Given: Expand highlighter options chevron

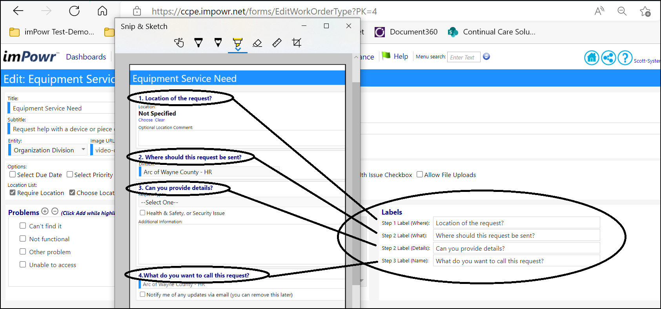Looking at the screenshot, I should [238, 49].
